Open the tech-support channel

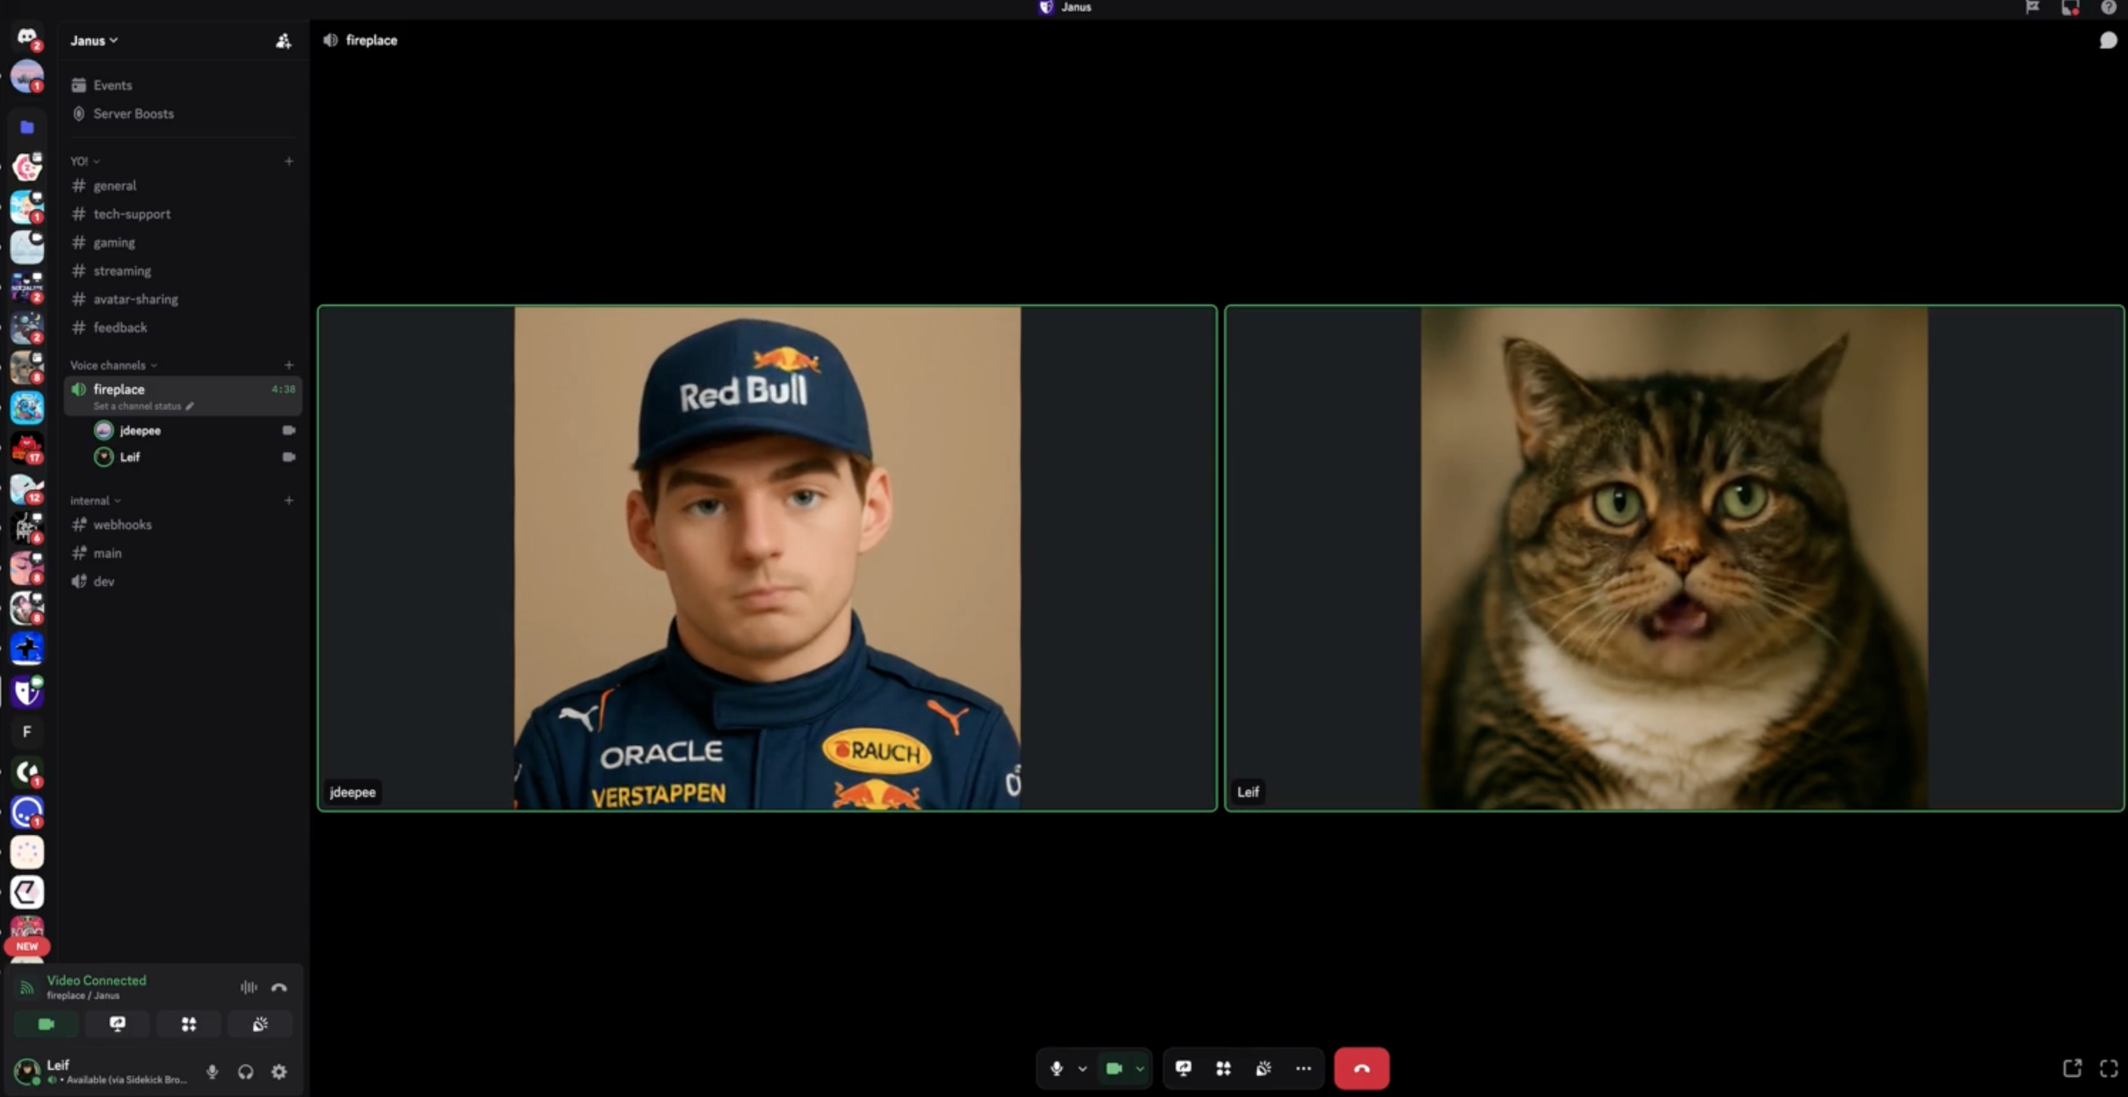pos(132,214)
